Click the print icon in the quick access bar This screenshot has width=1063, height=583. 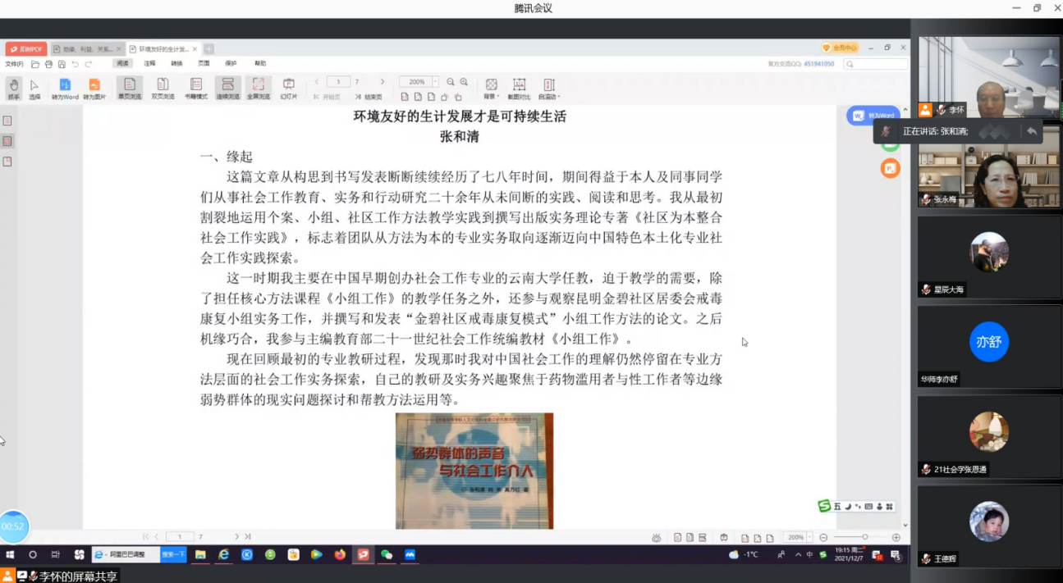click(48, 64)
